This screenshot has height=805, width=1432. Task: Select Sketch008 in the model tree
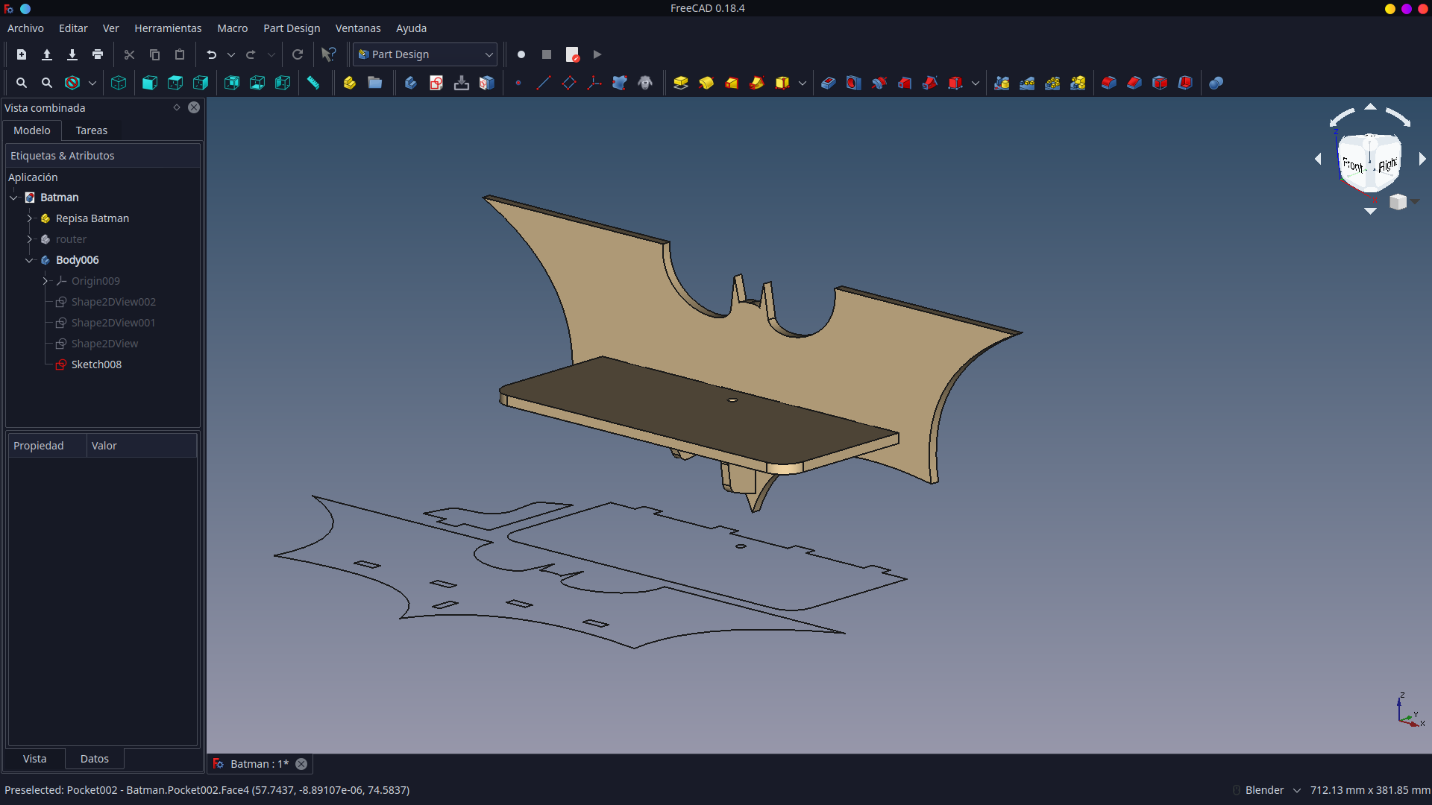(x=96, y=364)
